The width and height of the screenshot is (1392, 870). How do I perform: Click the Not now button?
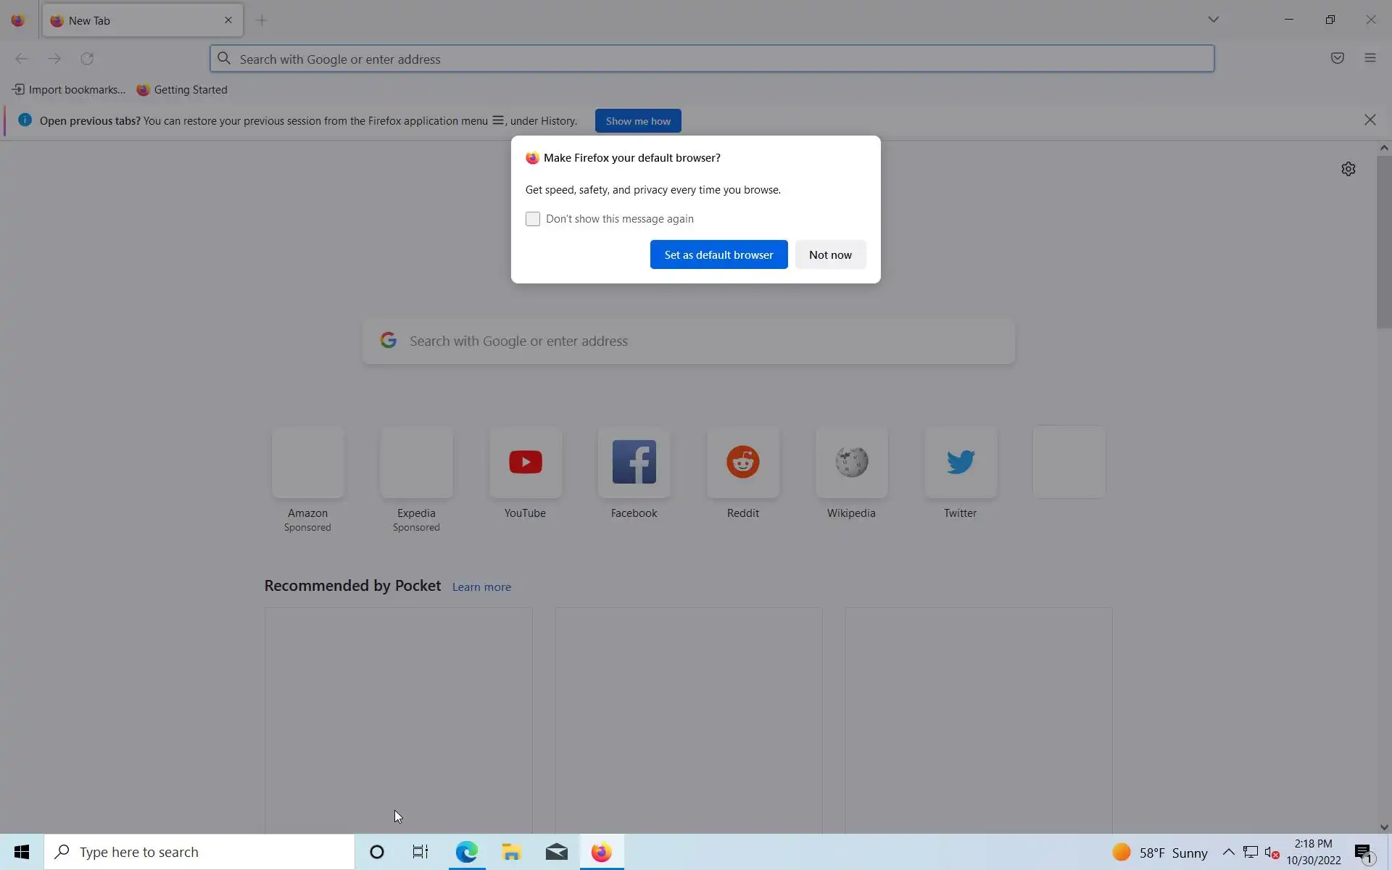[x=830, y=254]
